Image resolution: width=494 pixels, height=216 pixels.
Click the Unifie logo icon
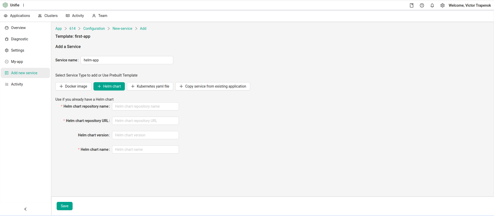[x=5, y=5]
